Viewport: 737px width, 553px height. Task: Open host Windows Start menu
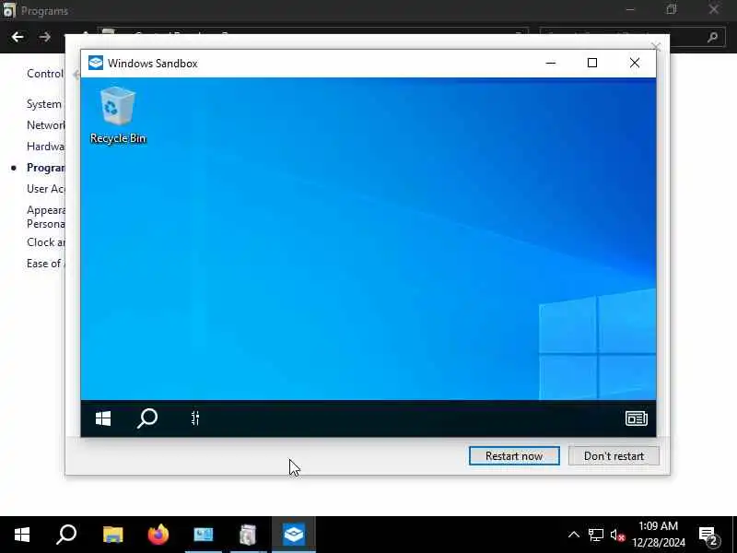coord(22,535)
